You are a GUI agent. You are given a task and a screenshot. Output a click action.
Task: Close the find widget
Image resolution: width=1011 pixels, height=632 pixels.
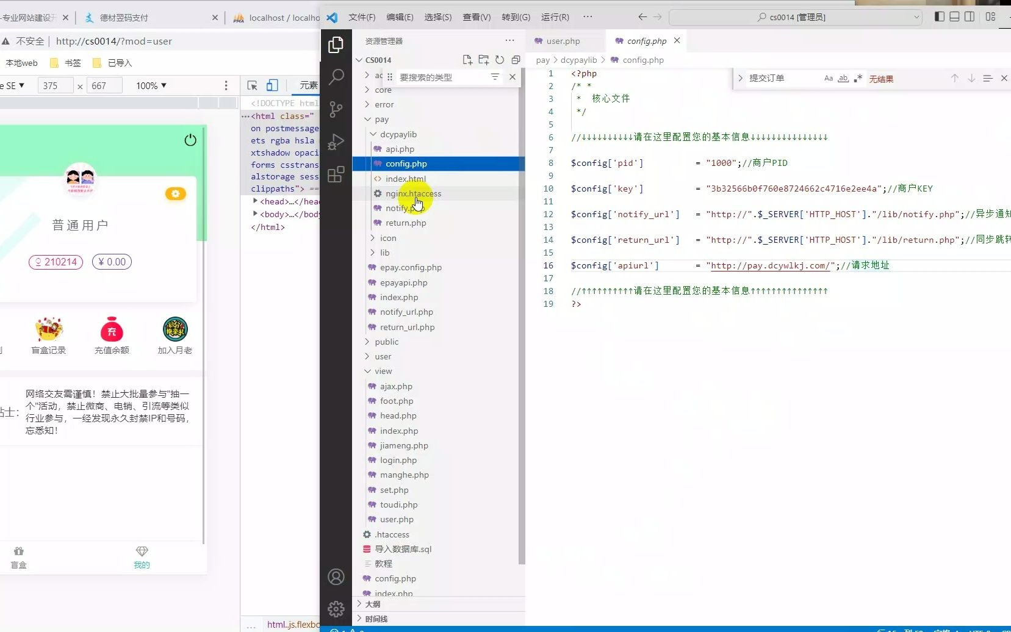click(1004, 78)
